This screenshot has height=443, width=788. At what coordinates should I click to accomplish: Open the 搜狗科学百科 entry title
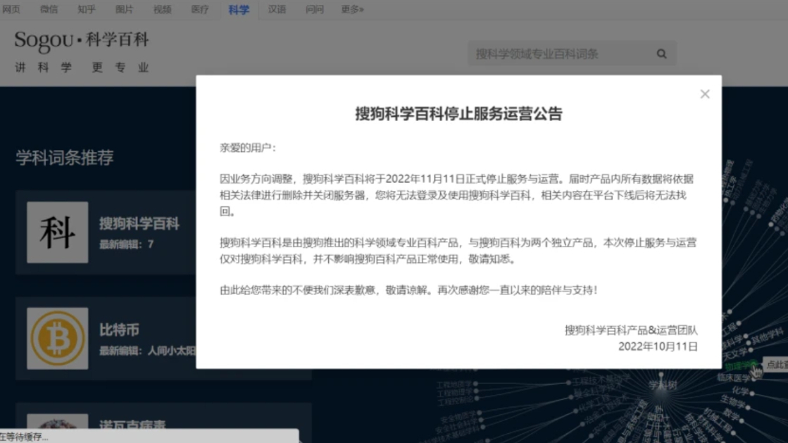139,224
